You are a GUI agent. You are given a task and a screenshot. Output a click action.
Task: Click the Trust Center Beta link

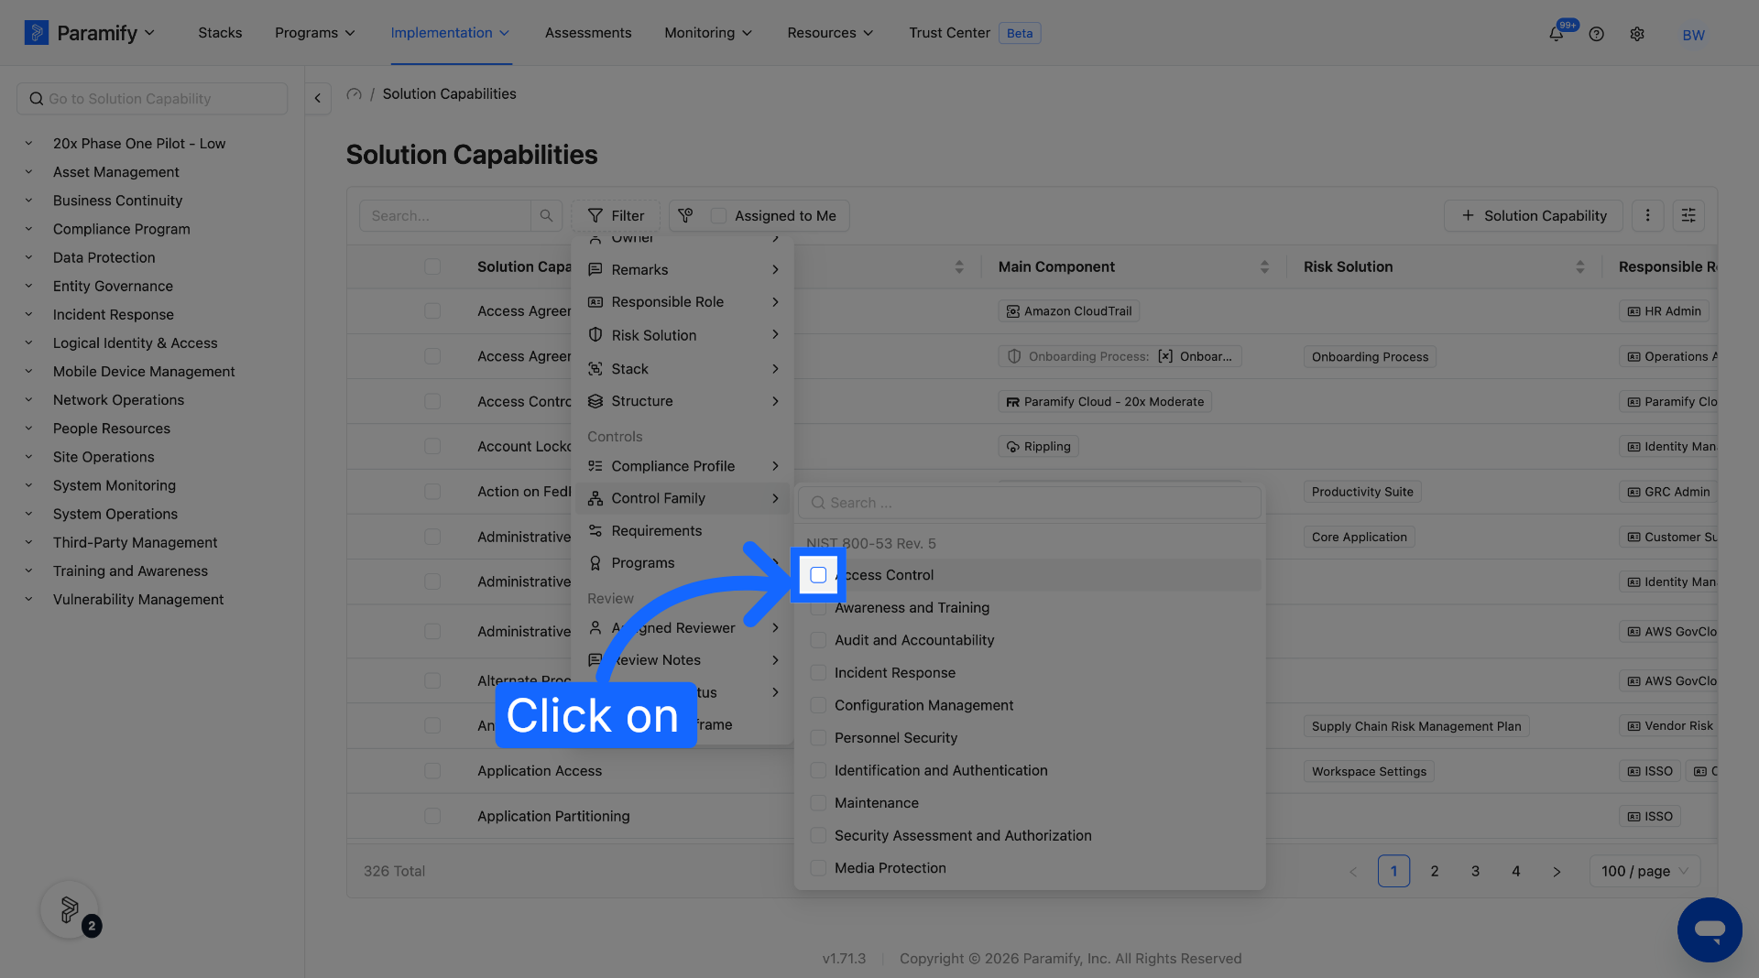point(974,33)
